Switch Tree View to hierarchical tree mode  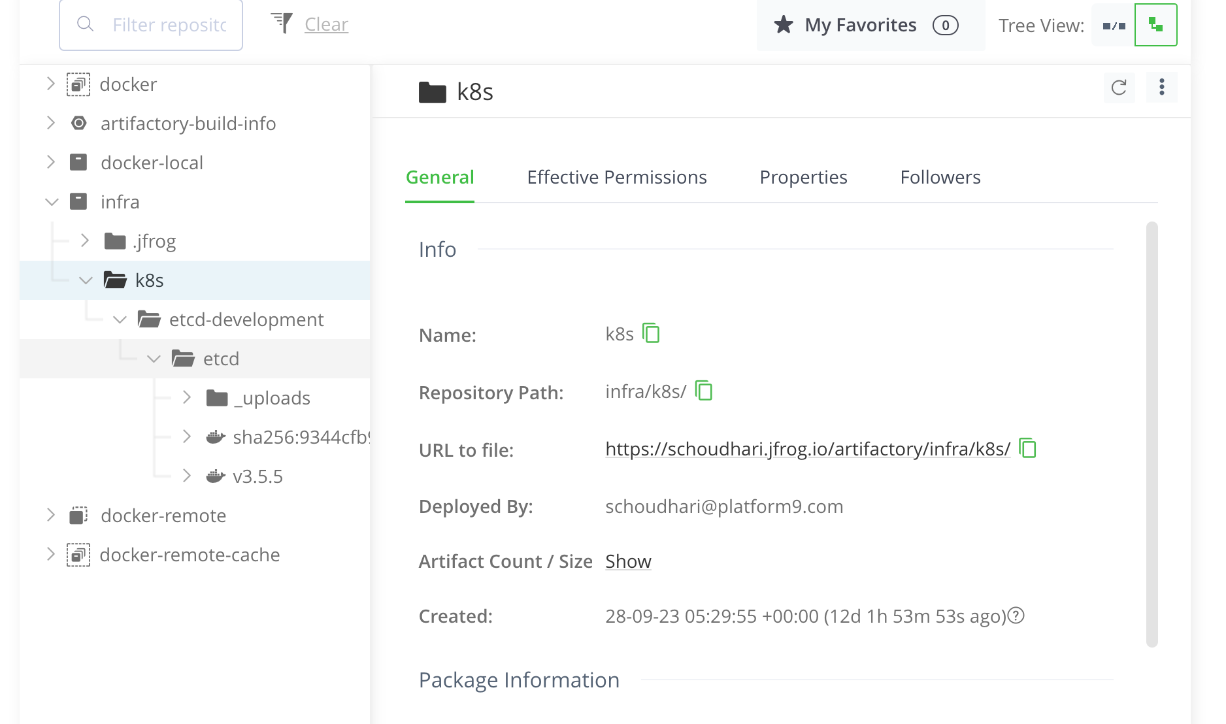coord(1155,25)
